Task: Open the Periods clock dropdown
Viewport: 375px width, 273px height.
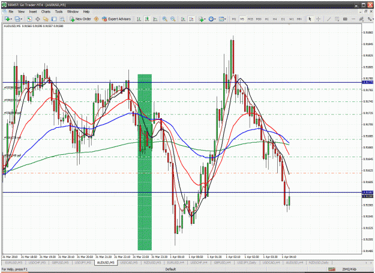Action: 212,19
